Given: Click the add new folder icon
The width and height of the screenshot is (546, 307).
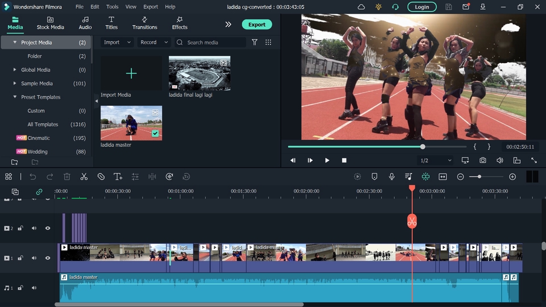Looking at the screenshot, I should coord(14,162).
